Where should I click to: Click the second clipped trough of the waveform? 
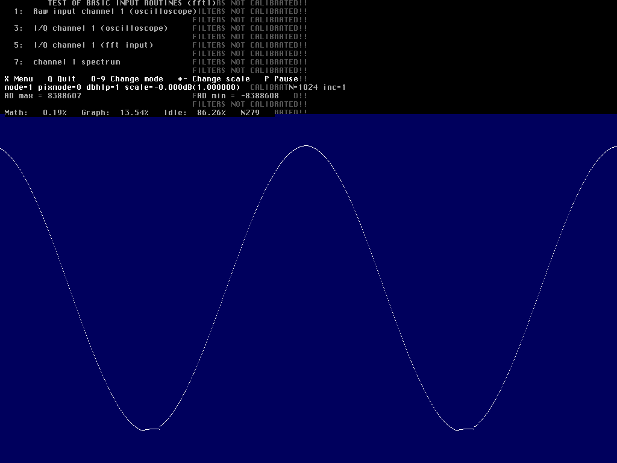(466, 429)
